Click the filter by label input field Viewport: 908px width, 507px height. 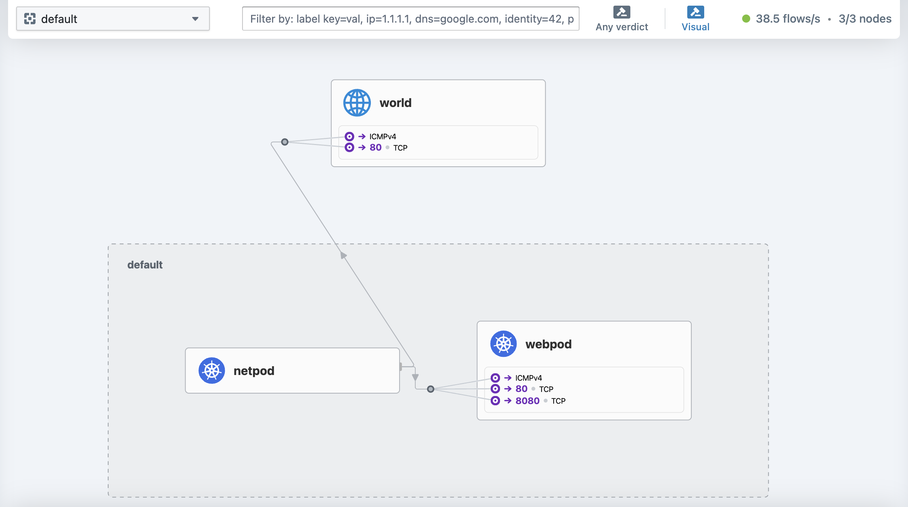click(x=410, y=19)
